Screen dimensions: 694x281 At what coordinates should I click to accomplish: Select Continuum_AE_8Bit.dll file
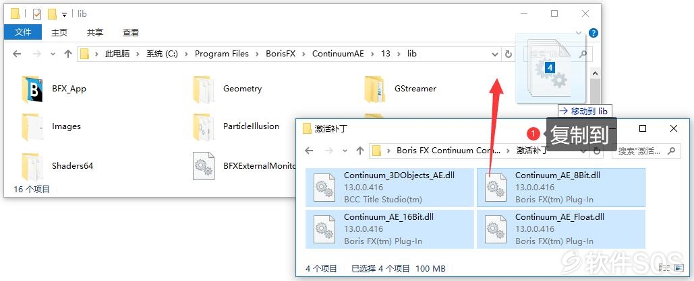coord(560,187)
